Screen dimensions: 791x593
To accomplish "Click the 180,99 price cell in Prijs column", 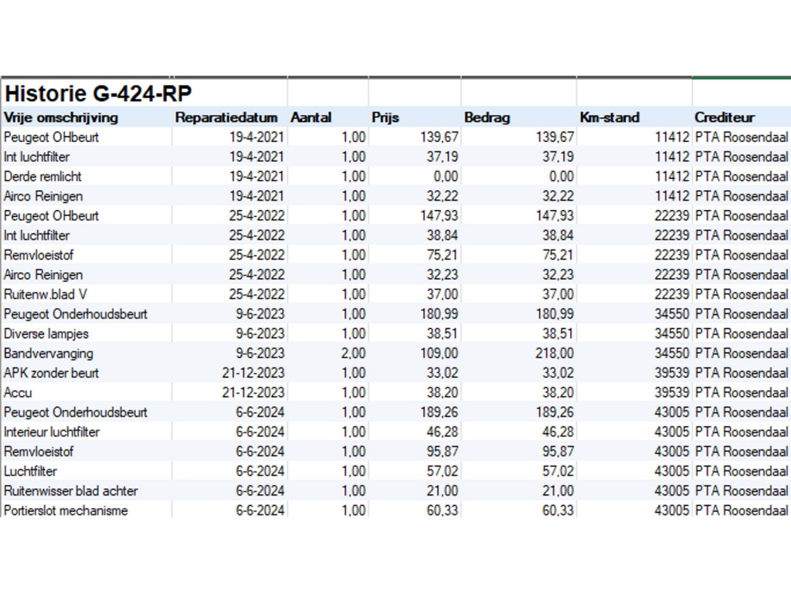I will [x=439, y=313].
